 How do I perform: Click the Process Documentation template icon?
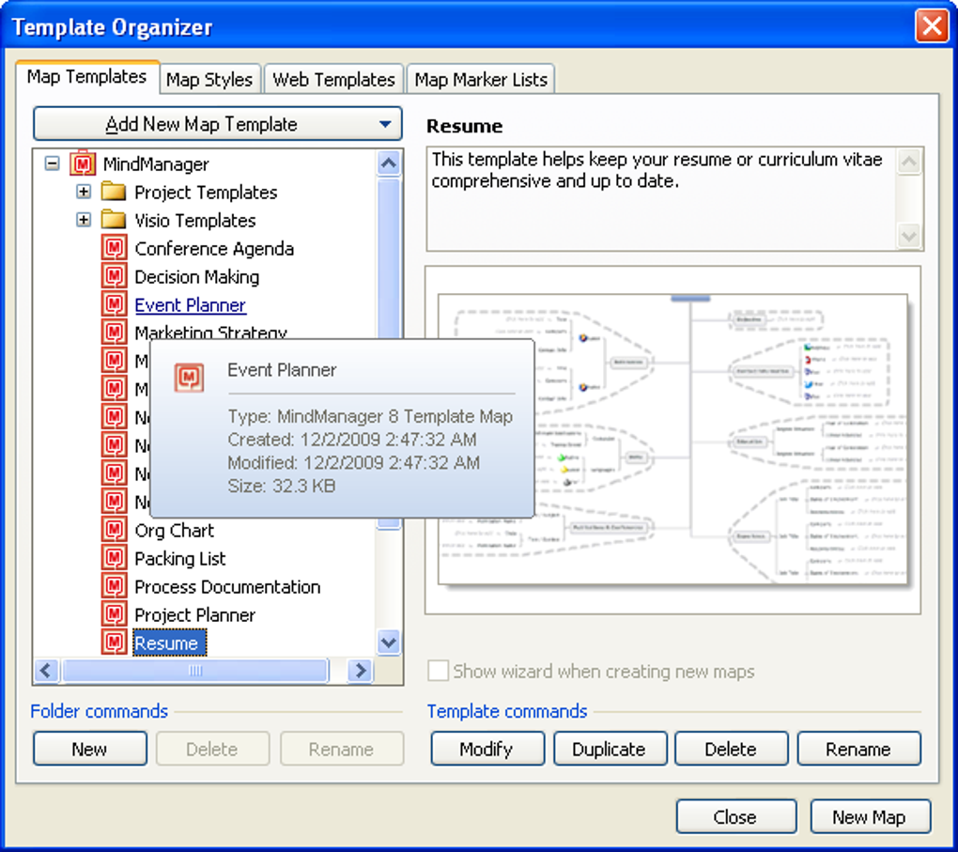114,585
